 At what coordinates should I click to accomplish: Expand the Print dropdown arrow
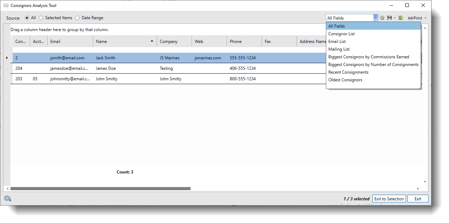(425, 18)
